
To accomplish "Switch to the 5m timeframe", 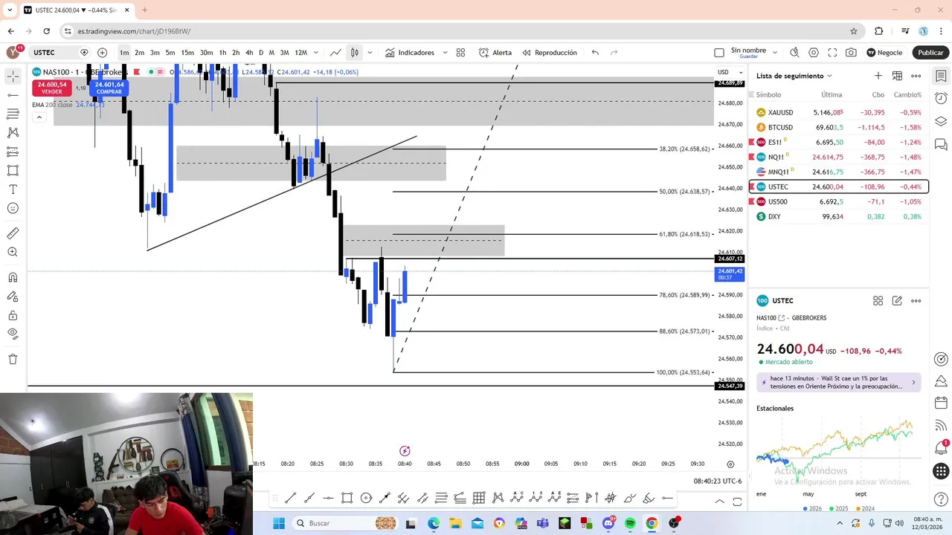I will point(170,53).
